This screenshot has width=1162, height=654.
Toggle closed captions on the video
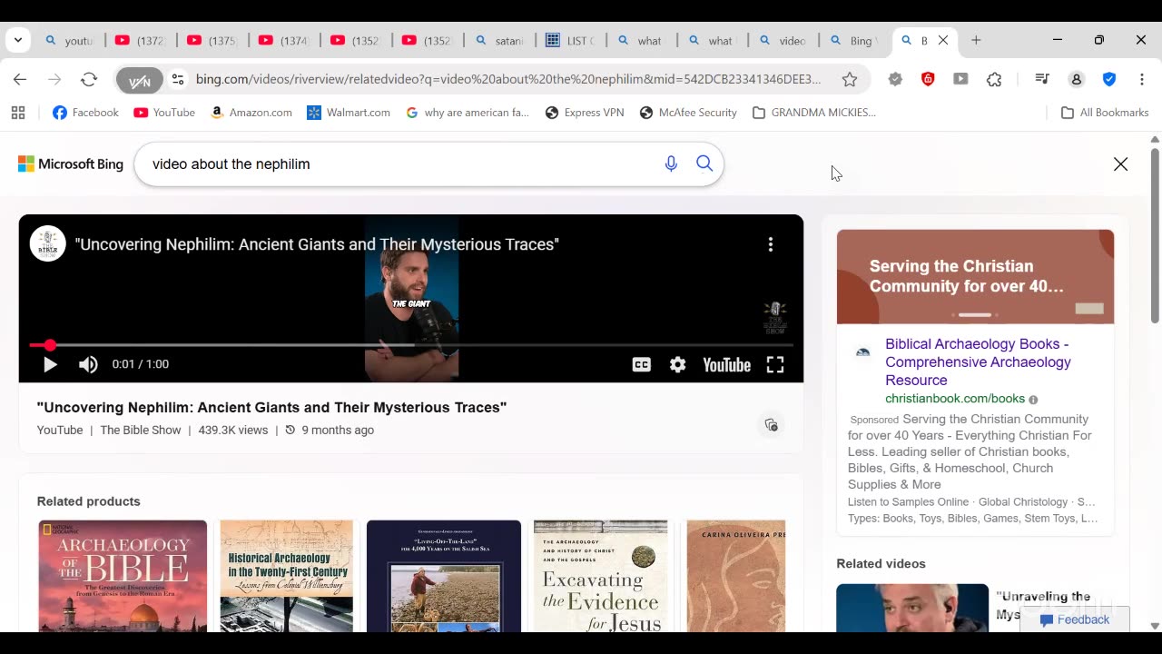[641, 364]
